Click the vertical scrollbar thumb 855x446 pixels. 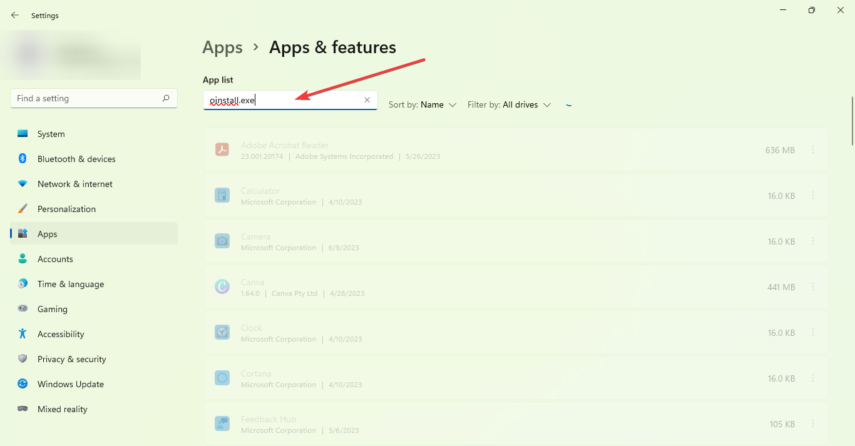[x=851, y=121]
